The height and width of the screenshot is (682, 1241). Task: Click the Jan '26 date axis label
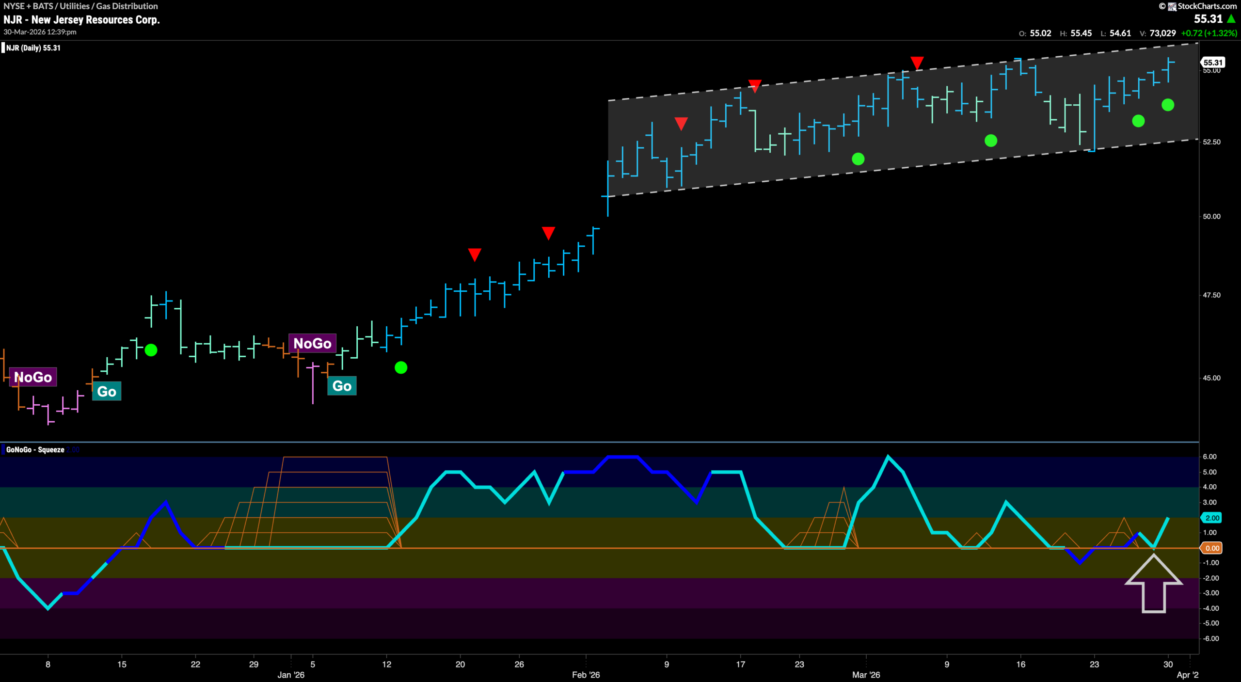(291, 675)
